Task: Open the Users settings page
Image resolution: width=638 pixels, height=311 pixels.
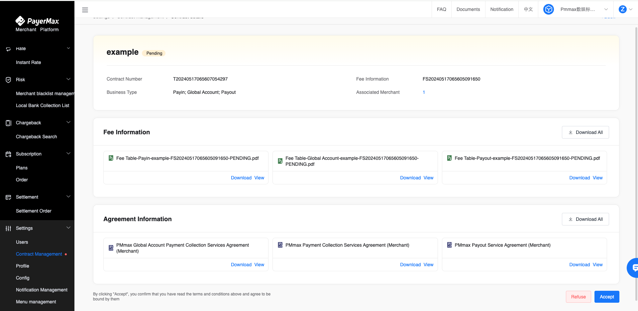Action: [x=22, y=242]
